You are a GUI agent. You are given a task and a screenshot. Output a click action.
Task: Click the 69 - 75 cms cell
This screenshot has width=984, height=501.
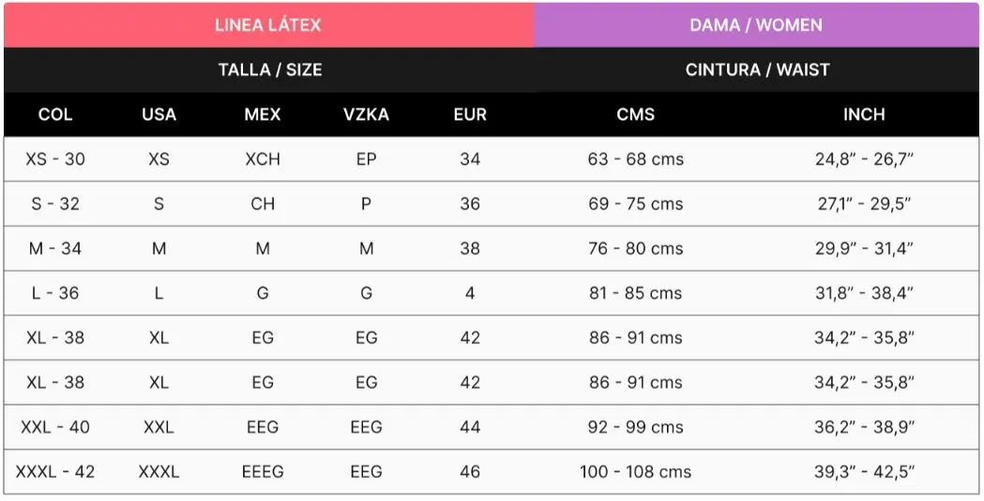pos(636,204)
